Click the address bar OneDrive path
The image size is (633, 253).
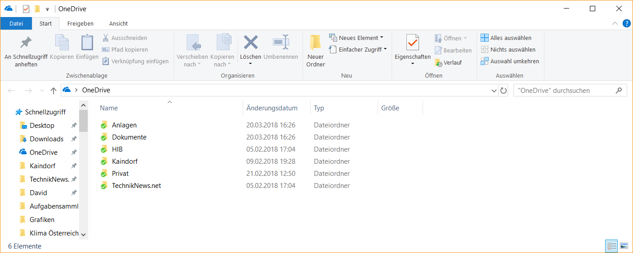pos(96,90)
